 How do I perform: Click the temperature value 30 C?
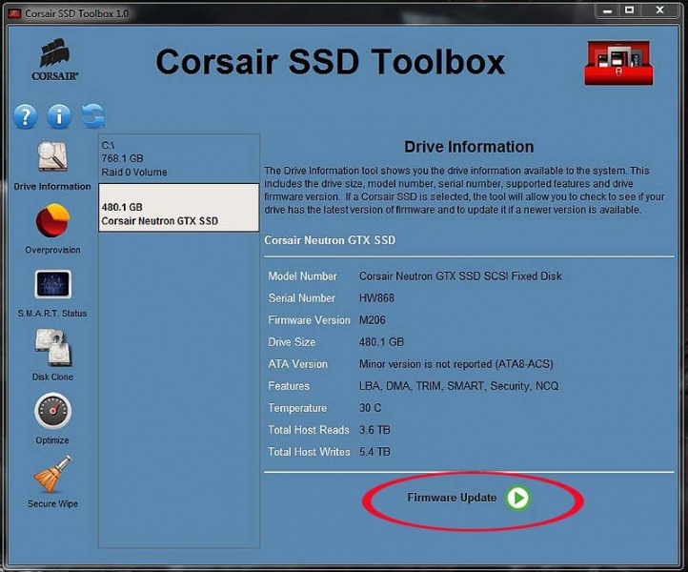tap(370, 408)
